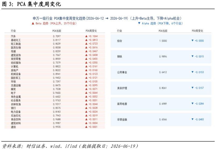The width and height of the screenshot is (216, 150).
Task: Click the weekly change +0.0616
Action: coord(93,47)
